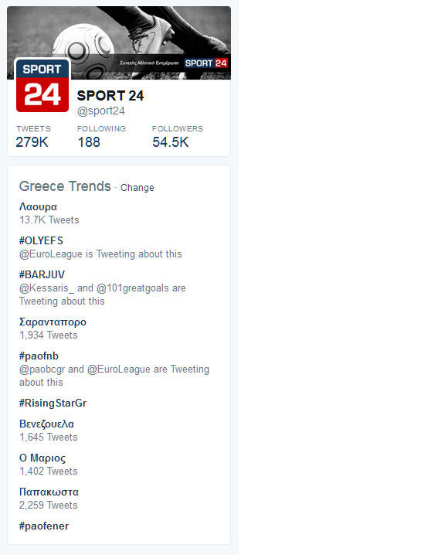The height and width of the screenshot is (555, 448).
Task: Open the soccer ball header banner image
Action: coord(119,43)
